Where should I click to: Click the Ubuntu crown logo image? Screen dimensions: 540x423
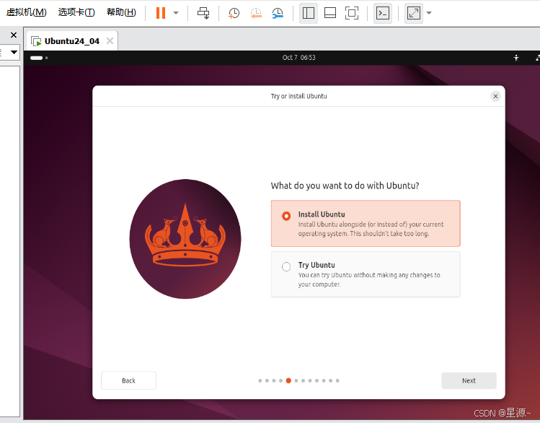pos(185,238)
